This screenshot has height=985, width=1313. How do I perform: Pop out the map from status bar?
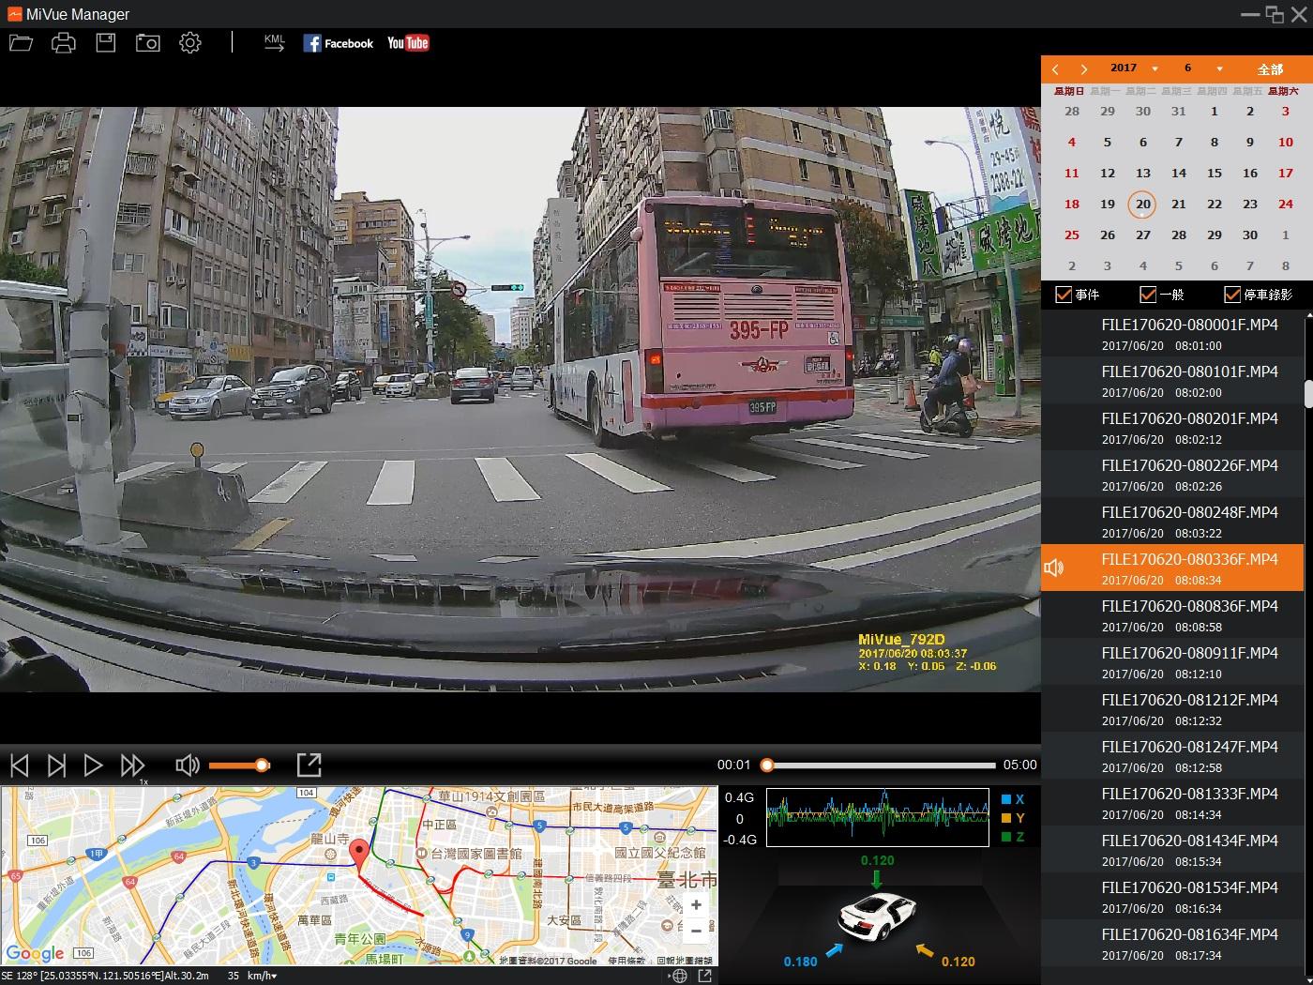pos(705,976)
